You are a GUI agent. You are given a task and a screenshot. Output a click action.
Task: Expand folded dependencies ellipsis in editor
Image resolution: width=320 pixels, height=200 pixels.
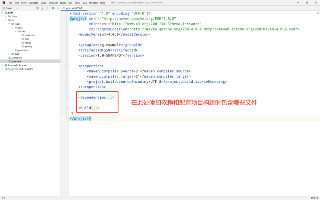click(109, 98)
